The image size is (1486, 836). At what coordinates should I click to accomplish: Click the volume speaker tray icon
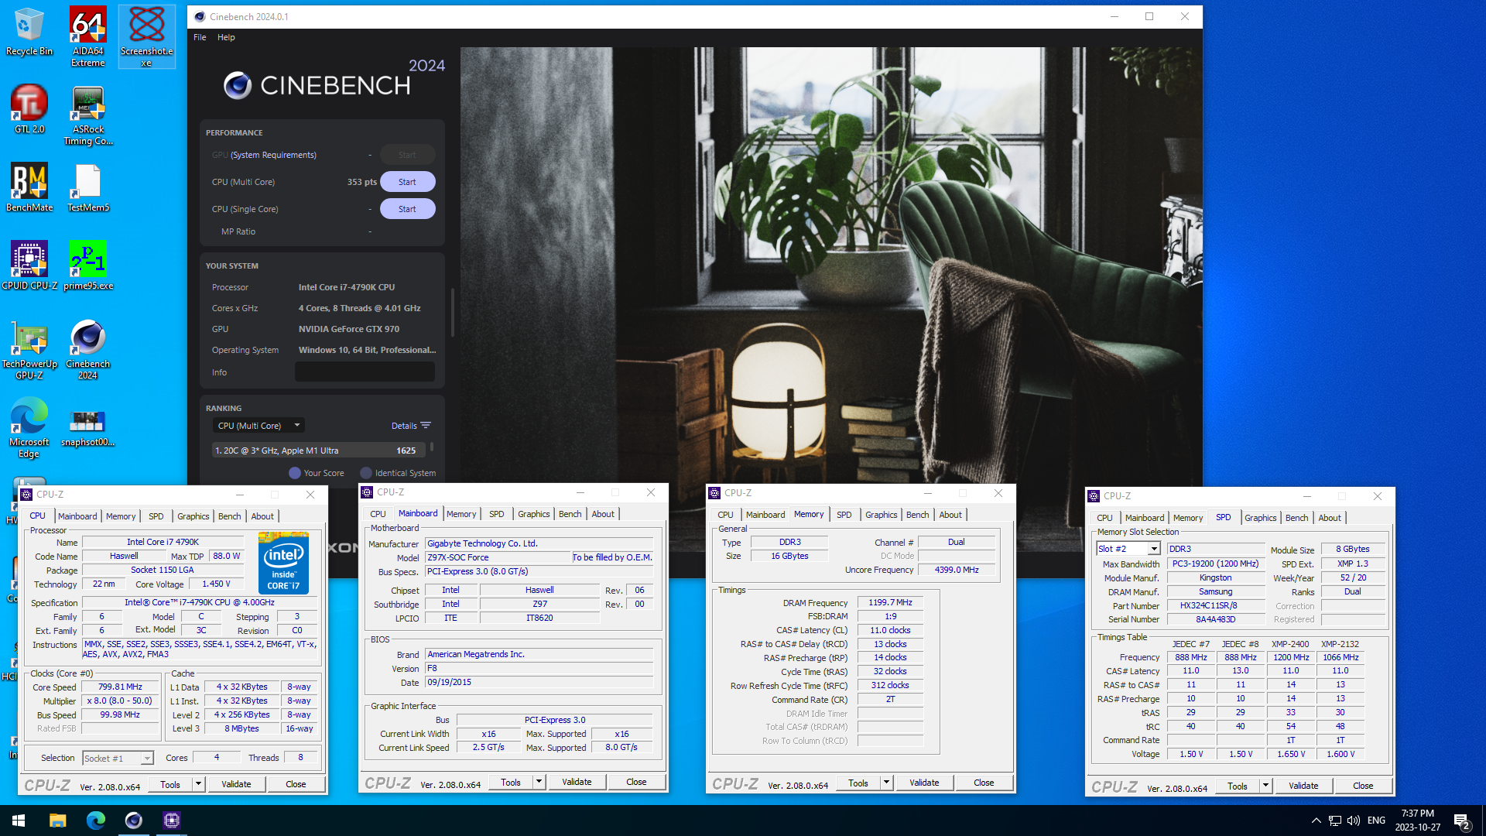(1354, 821)
